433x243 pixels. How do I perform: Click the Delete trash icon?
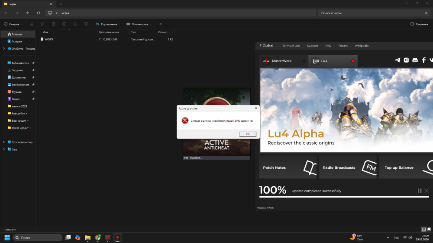[86, 24]
